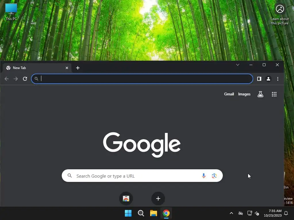Close the New Tab tab
This screenshot has height=220, width=294.
coord(67,68)
